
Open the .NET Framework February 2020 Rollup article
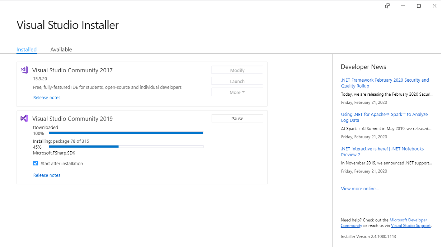pos(385,83)
